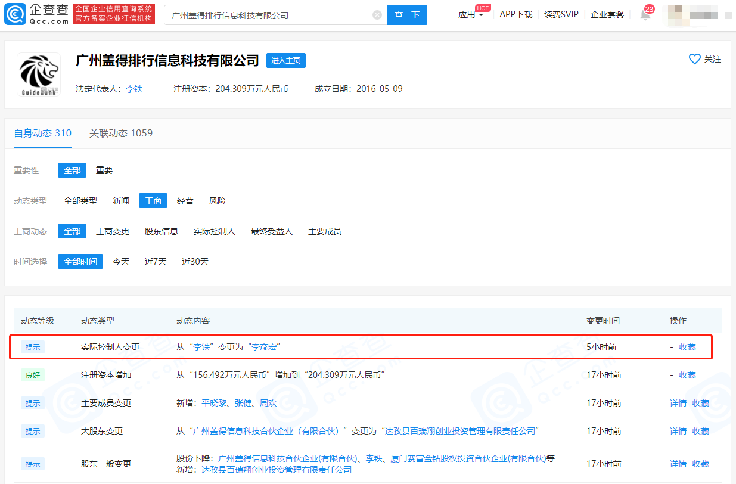
Task: Expand the 应用 dropdown menu
Action: pos(471,15)
